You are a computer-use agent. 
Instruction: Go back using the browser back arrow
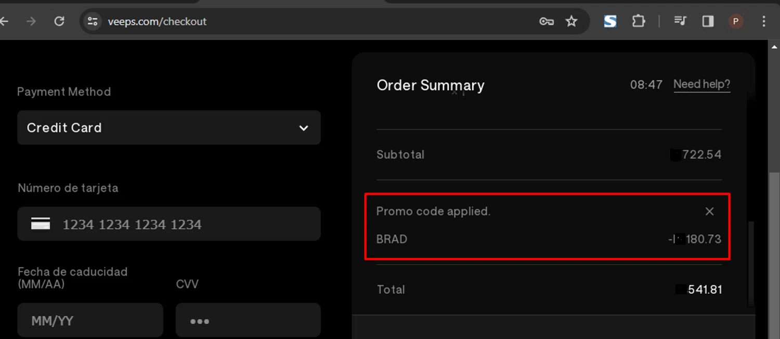tap(5, 21)
